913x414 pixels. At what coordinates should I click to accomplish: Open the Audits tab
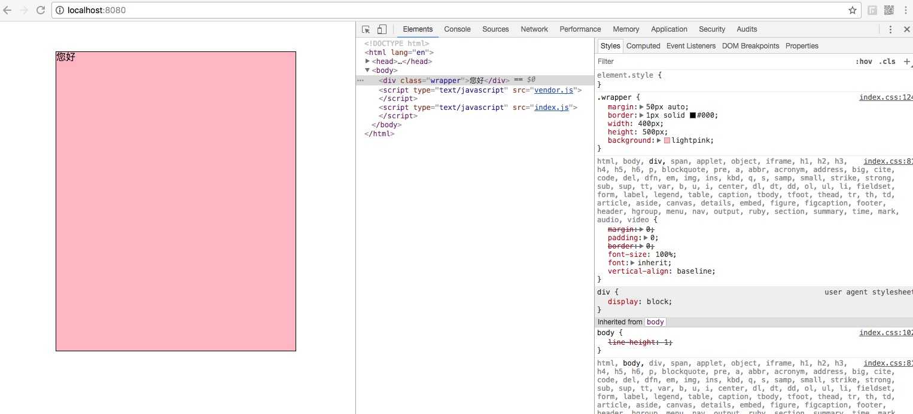pyautogui.click(x=747, y=29)
